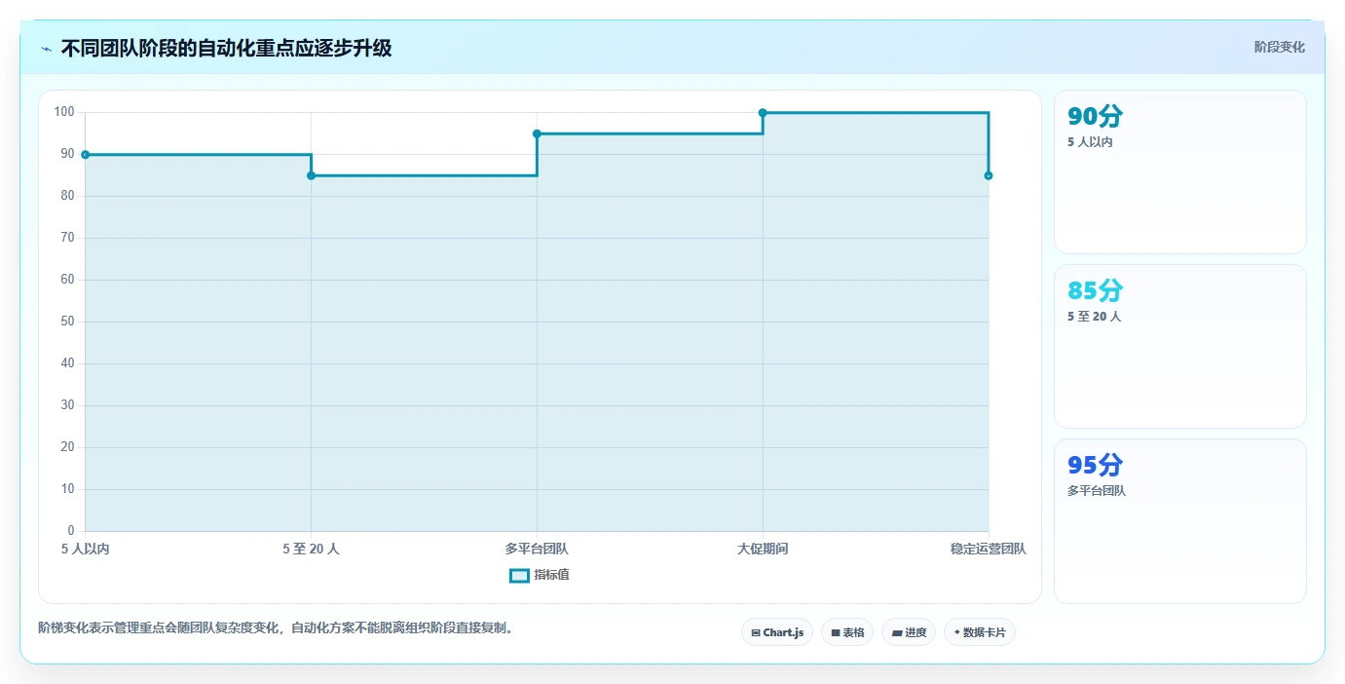Click the chart title 不同团队阶段的自动化重点应逐步升级
The width and height of the screenshot is (1345, 684).
tap(226, 48)
